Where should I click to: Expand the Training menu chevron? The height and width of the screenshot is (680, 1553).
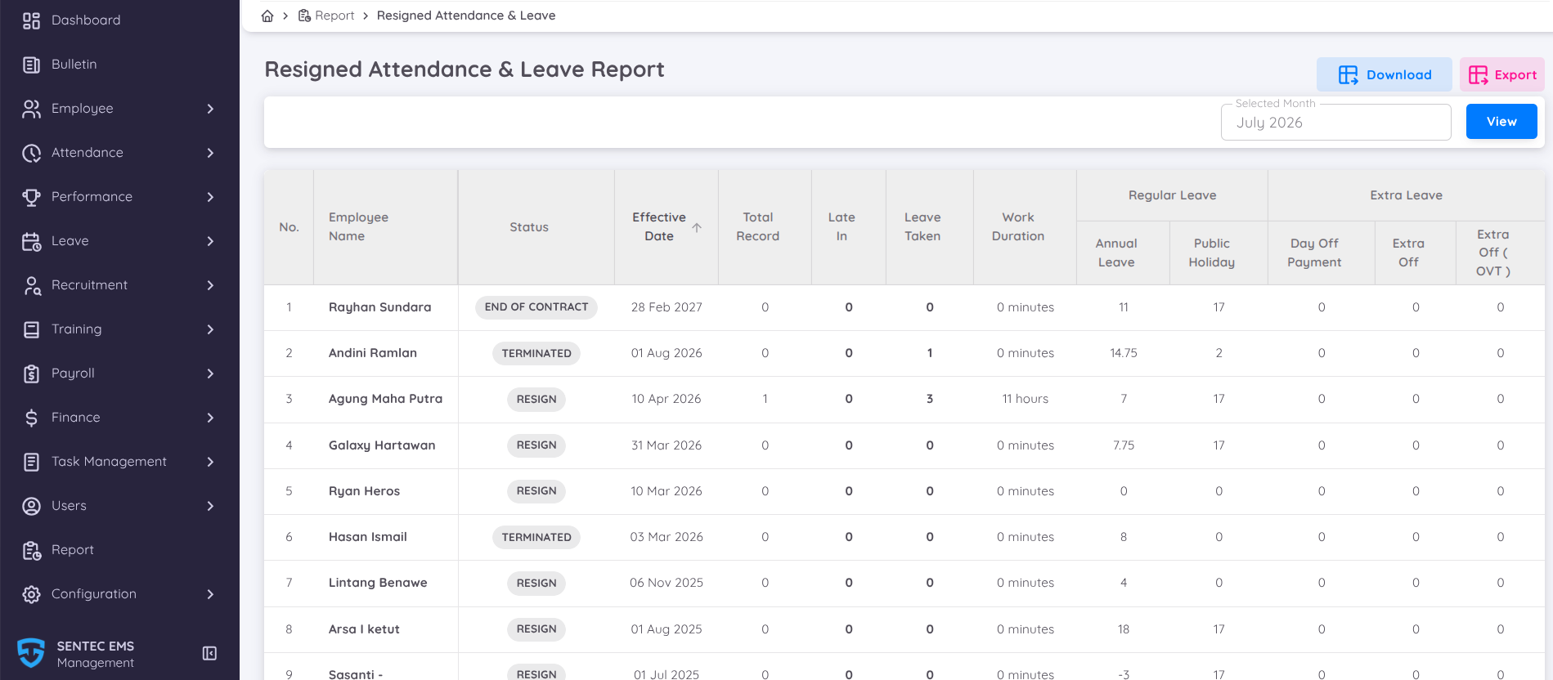point(210,329)
